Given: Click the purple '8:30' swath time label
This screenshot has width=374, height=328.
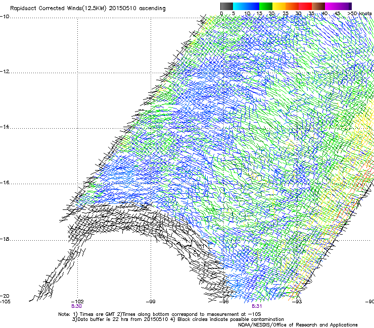Looking at the screenshot, I should tap(76, 306).
